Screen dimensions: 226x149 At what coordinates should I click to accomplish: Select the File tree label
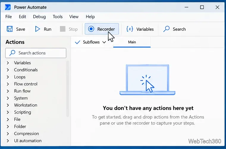tap(17, 119)
